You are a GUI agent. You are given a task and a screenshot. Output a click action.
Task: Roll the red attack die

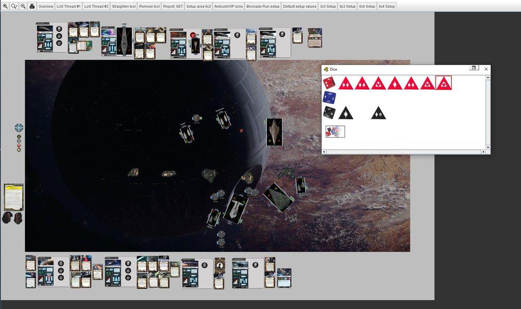(x=329, y=83)
